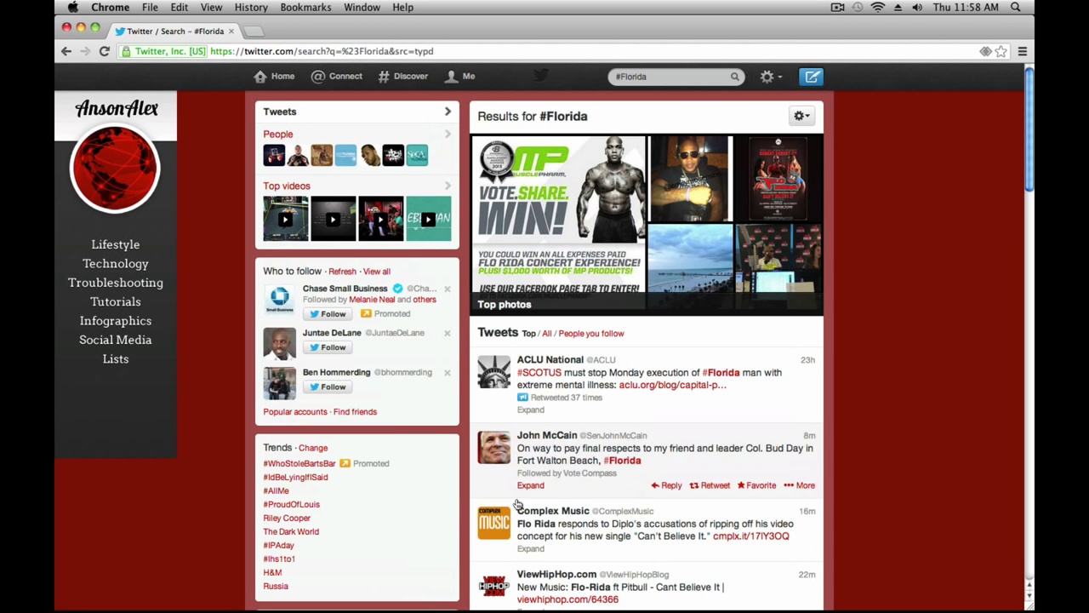Dismiss the Chase Small Business suggestion
Image resolution: width=1089 pixels, height=613 pixels.
point(448,289)
